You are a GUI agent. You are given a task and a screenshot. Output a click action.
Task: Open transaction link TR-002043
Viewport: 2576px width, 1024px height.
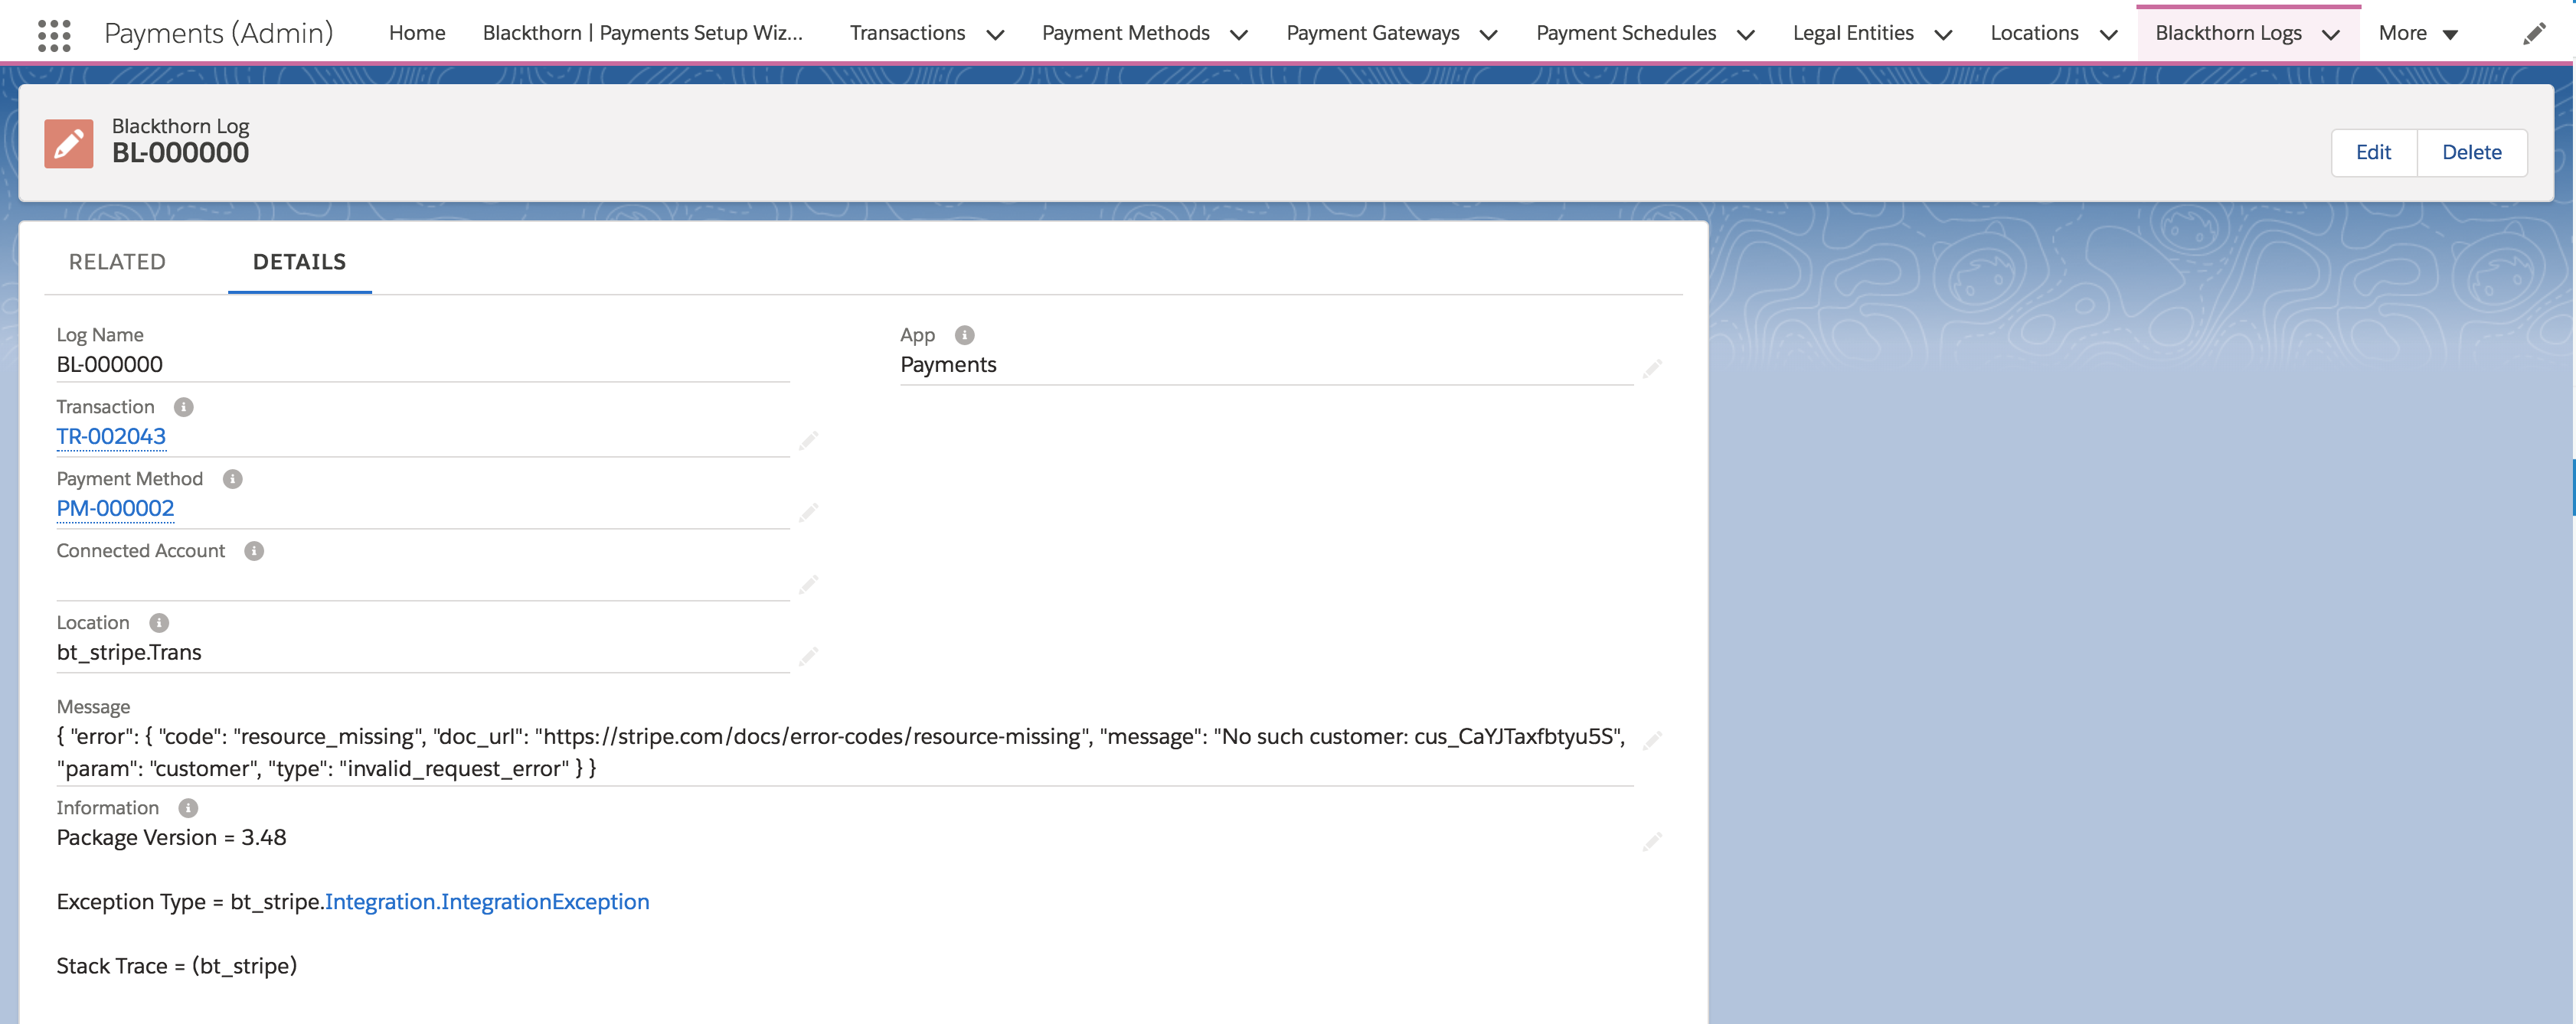coord(111,436)
